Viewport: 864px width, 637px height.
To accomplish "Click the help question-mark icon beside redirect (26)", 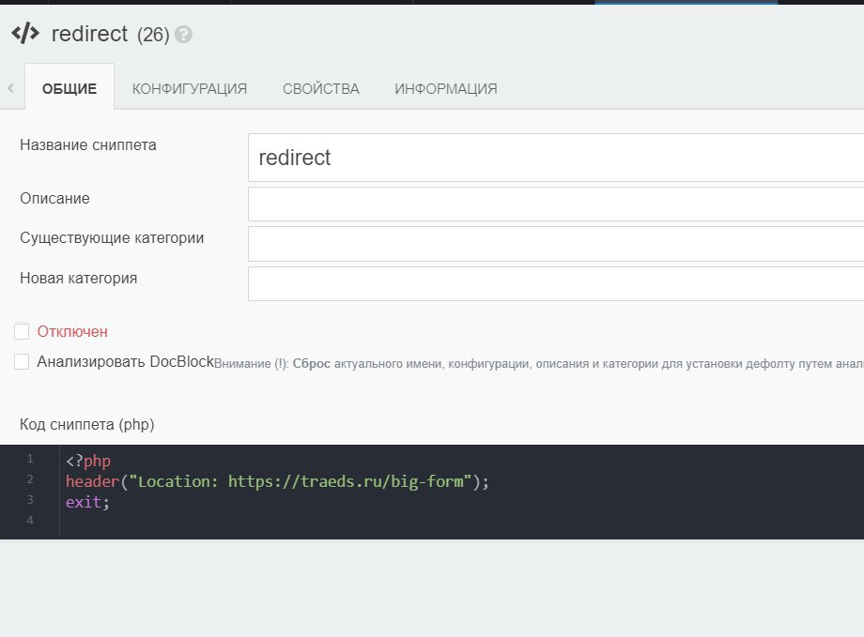I will coord(183,35).
